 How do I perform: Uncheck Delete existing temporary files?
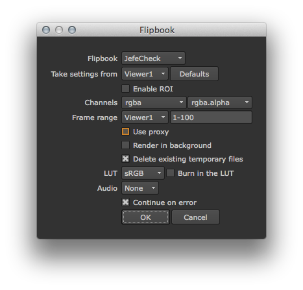pos(126,159)
